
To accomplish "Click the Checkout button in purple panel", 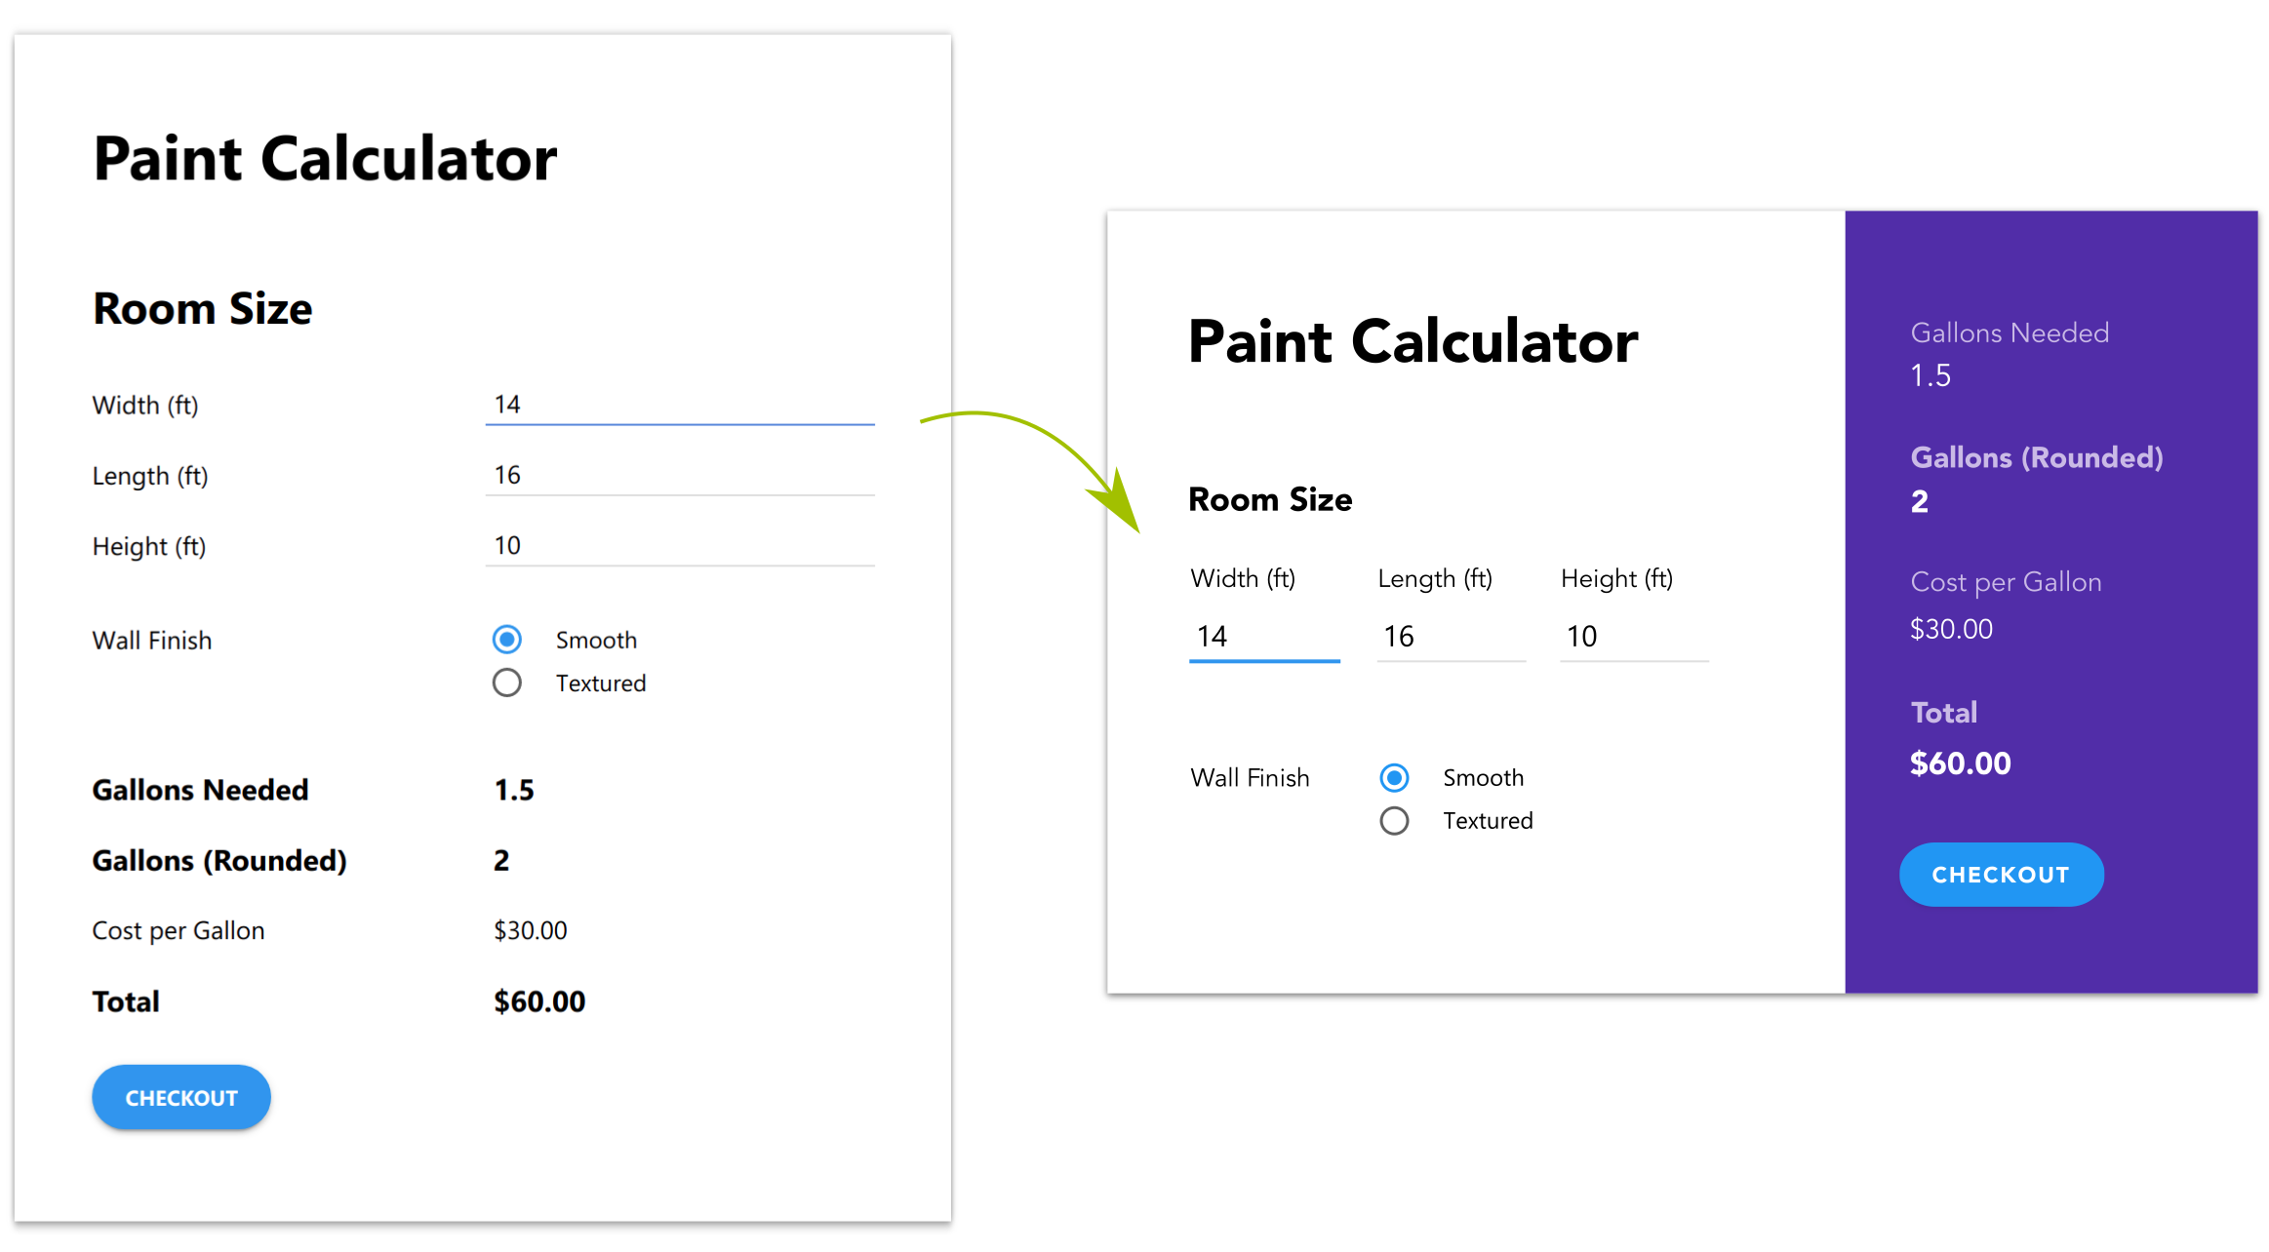I will pyautogui.click(x=1999, y=875).
